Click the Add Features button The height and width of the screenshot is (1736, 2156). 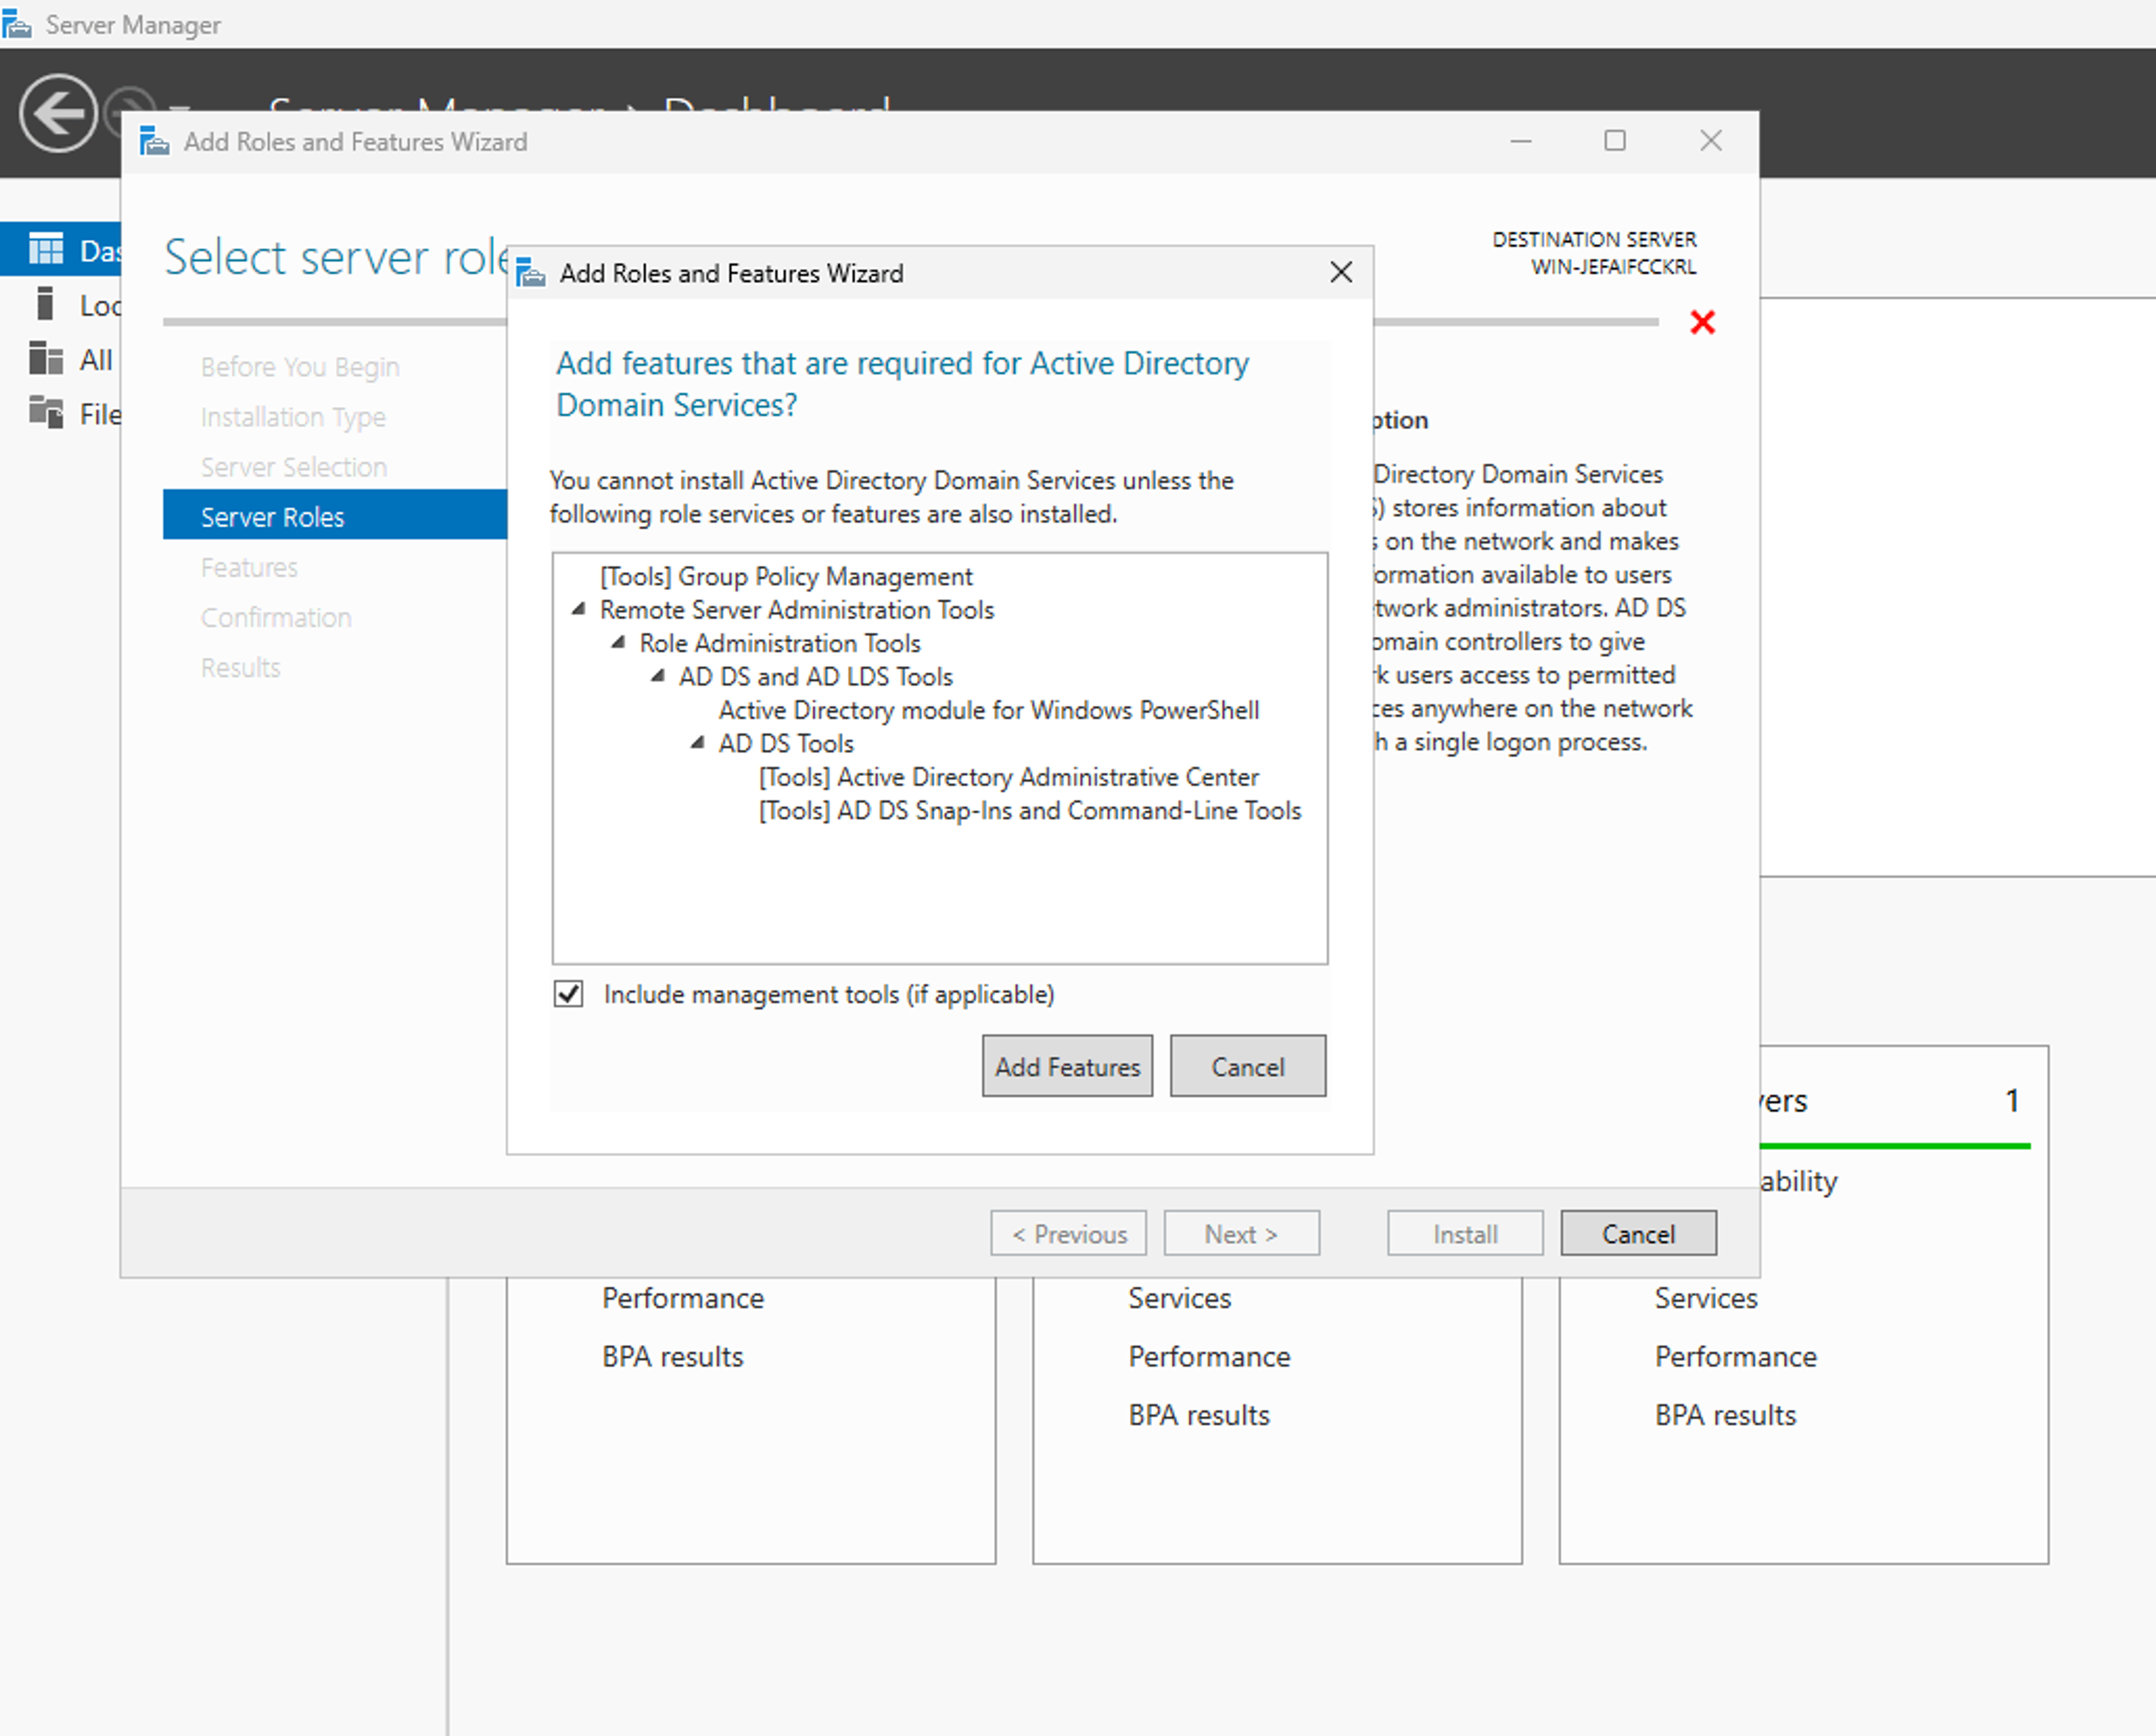pyautogui.click(x=1067, y=1066)
